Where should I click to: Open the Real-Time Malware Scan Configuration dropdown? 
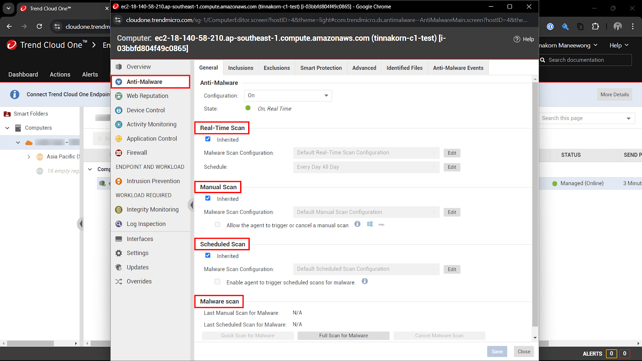pyautogui.click(x=366, y=153)
